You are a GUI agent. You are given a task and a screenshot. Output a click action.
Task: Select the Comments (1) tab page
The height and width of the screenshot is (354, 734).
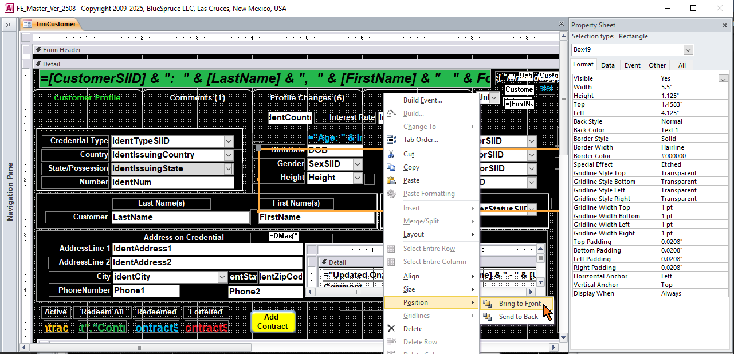click(197, 97)
